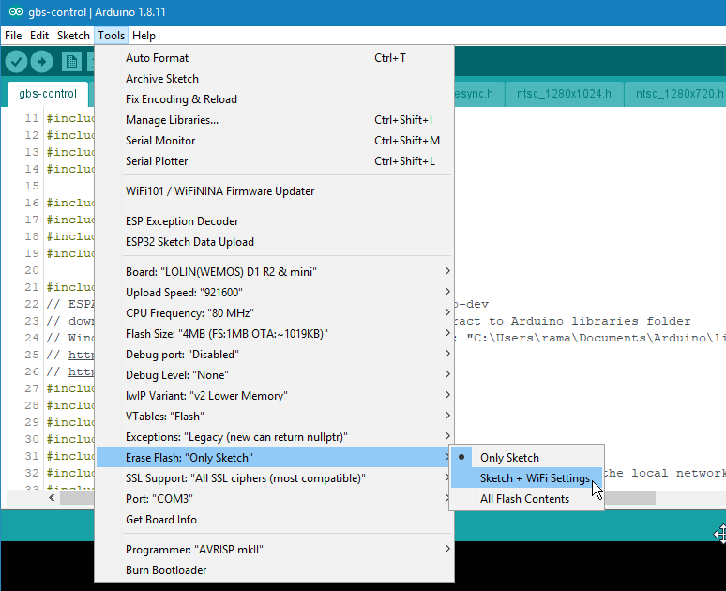Select Archive Sketch menu entry
Screen dimensions: 726x591
274,78
